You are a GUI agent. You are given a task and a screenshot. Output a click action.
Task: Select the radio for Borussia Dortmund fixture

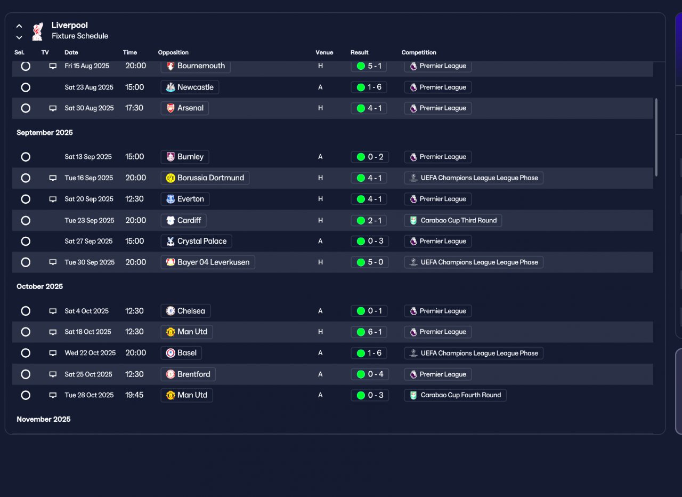[26, 178]
